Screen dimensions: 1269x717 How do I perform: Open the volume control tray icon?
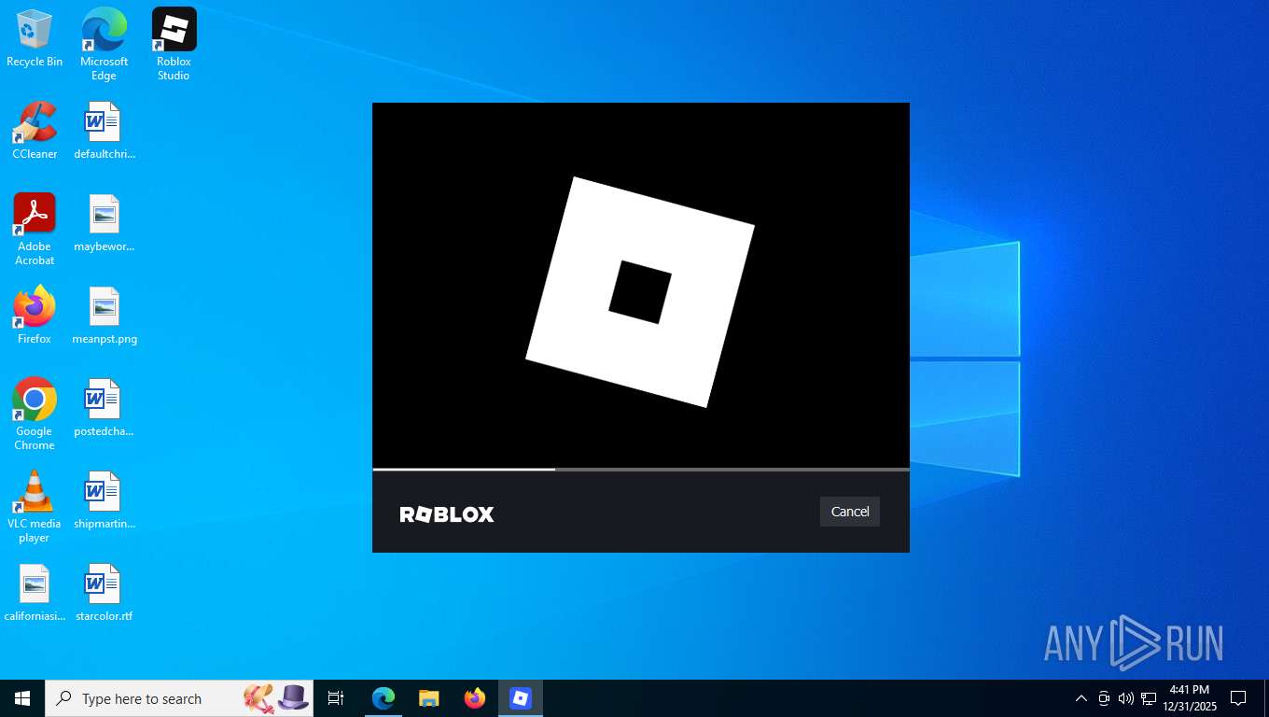coord(1126,698)
